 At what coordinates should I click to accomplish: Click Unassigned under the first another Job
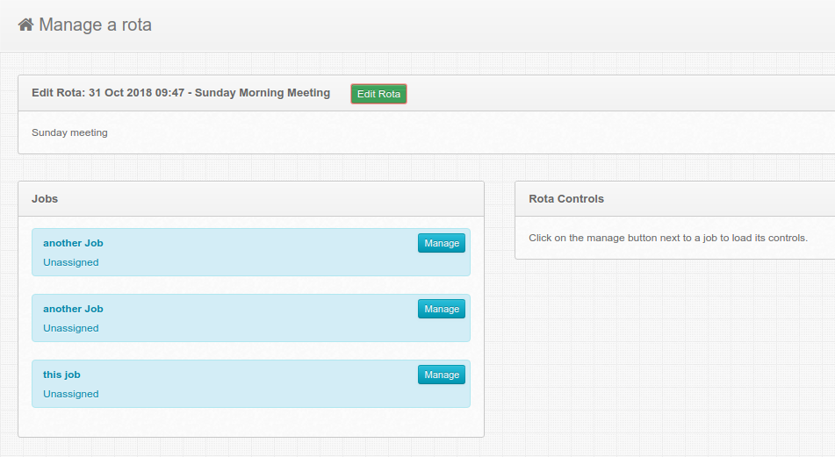click(71, 262)
